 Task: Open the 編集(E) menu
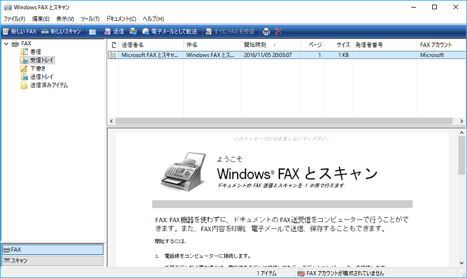[x=41, y=19]
